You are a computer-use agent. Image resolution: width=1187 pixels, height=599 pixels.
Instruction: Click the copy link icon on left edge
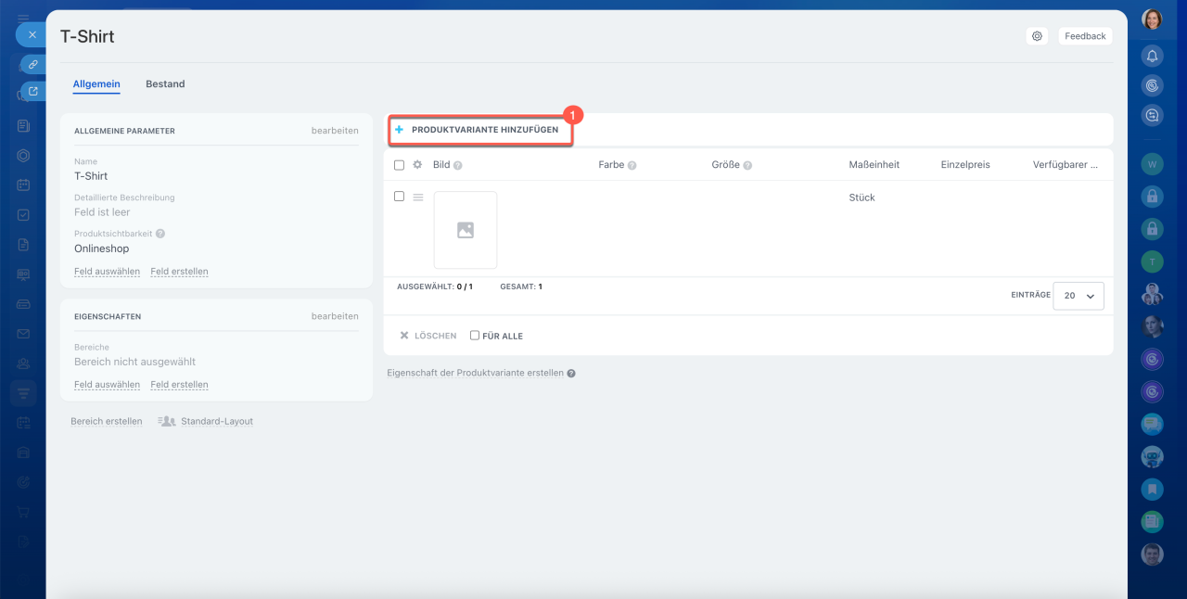click(x=32, y=65)
